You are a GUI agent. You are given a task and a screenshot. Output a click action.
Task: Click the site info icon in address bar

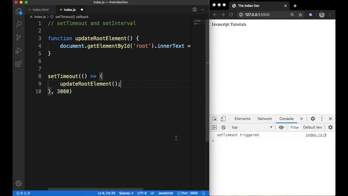tap(241, 15)
